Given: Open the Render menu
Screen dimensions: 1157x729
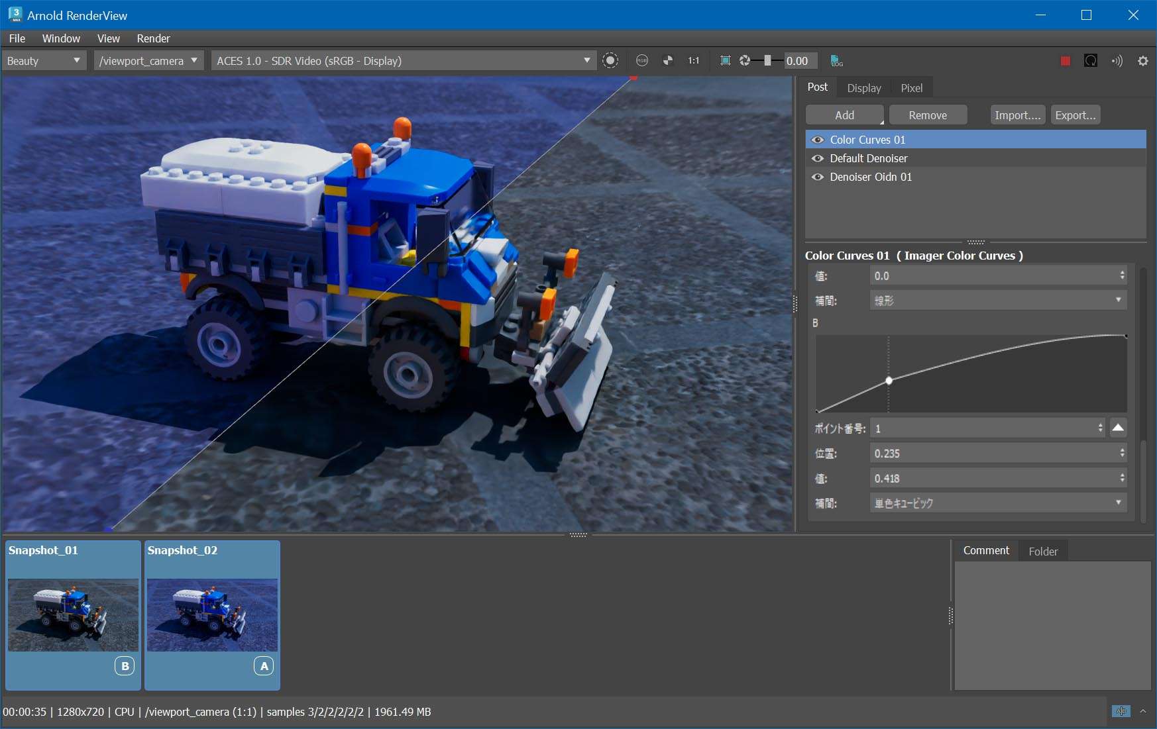Looking at the screenshot, I should [x=153, y=38].
